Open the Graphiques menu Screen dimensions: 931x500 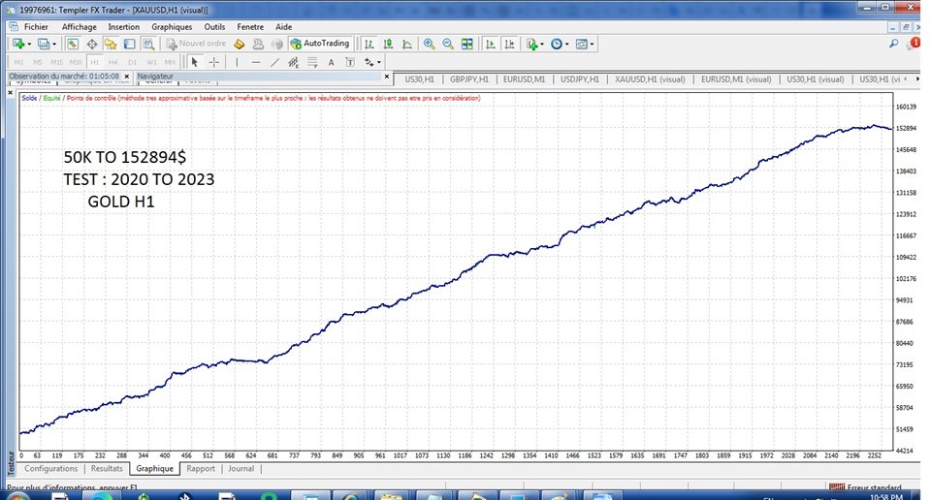point(172,27)
